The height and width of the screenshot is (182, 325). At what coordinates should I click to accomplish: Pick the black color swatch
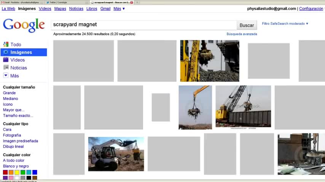click(x=29, y=178)
